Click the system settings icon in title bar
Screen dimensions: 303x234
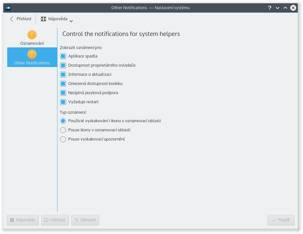point(8,8)
